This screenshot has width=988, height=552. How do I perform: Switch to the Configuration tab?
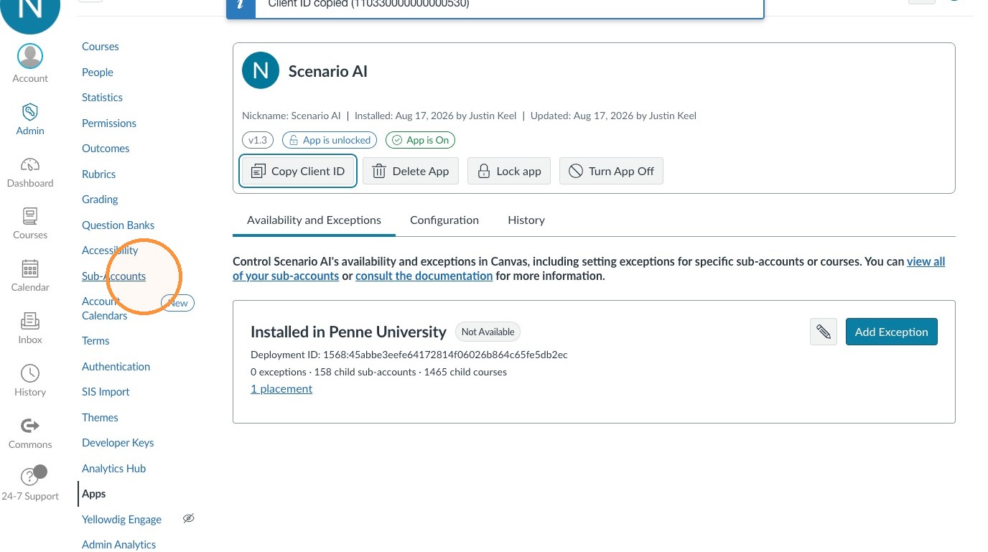(x=444, y=220)
